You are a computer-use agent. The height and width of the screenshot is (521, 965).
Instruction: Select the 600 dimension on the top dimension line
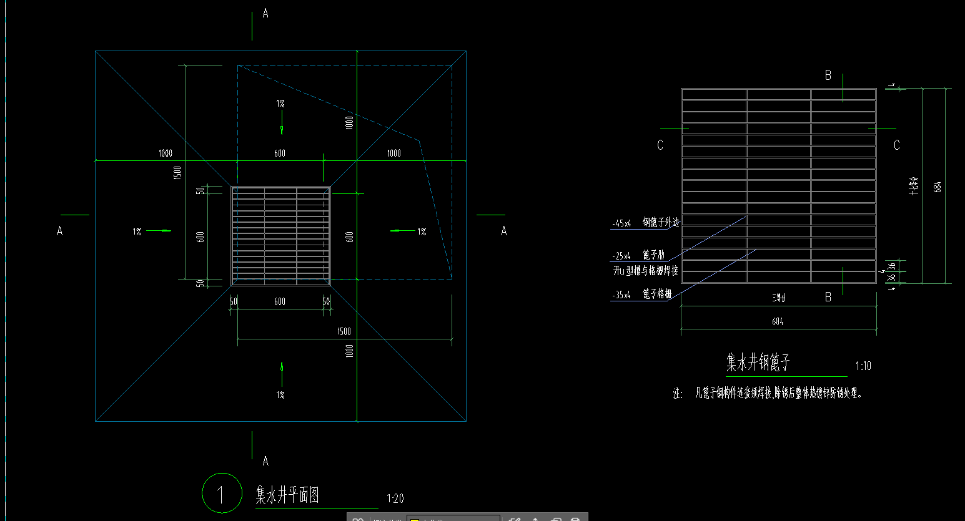click(280, 153)
